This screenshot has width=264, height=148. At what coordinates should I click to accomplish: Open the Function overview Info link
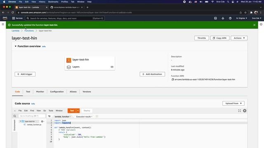pyautogui.click(x=44, y=46)
